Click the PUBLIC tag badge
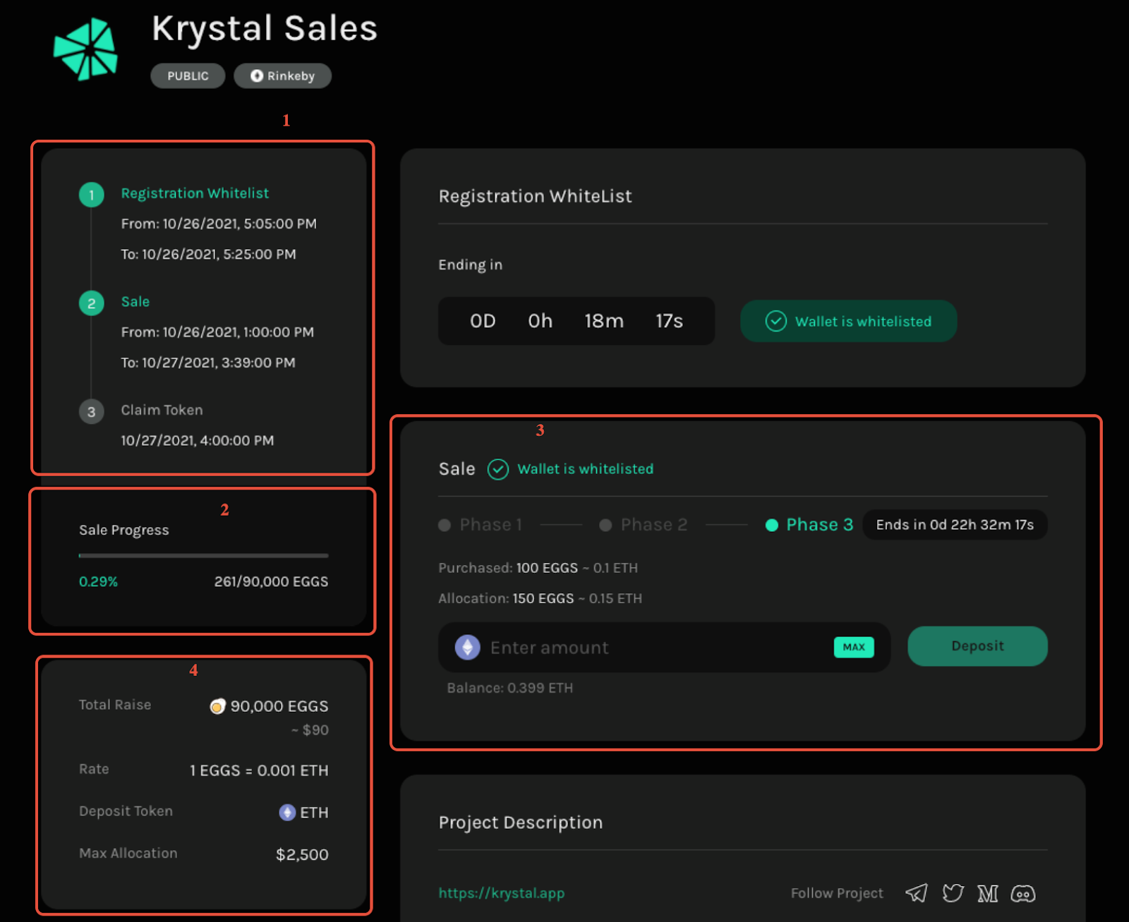Viewport: 1129px width, 922px height. [188, 76]
